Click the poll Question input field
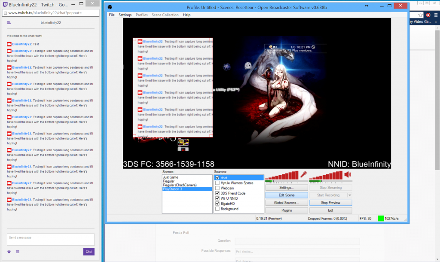 coord(297,241)
